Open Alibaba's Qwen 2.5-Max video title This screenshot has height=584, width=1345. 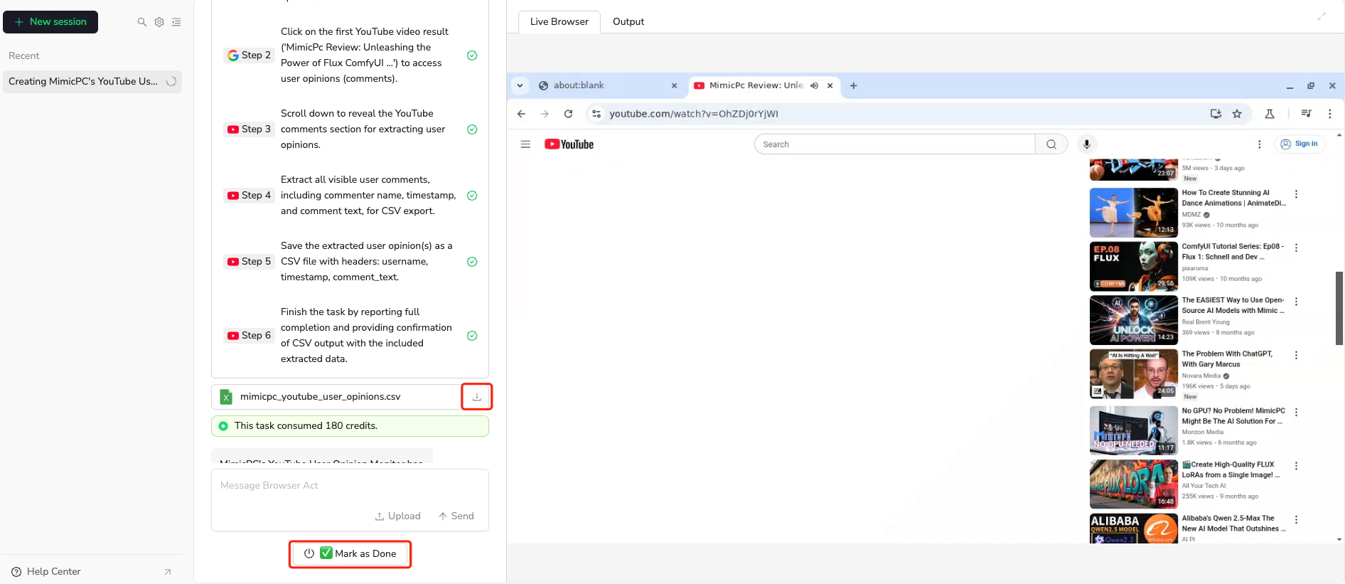coord(1233,524)
